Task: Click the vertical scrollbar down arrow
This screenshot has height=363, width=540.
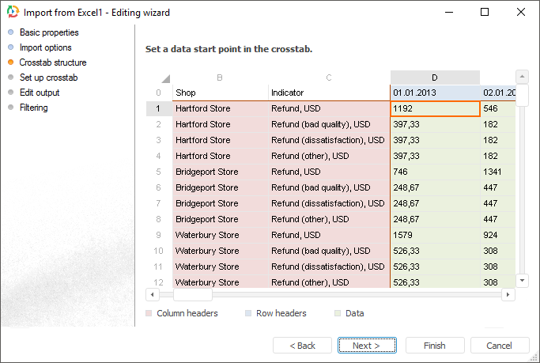Action: point(522,281)
